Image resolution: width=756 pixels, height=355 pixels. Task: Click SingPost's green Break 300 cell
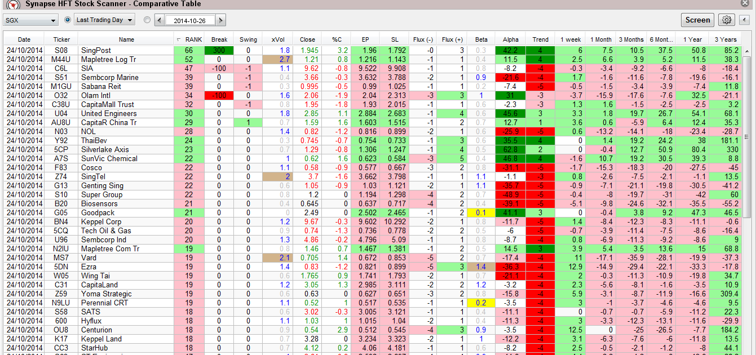pos(219,50)
